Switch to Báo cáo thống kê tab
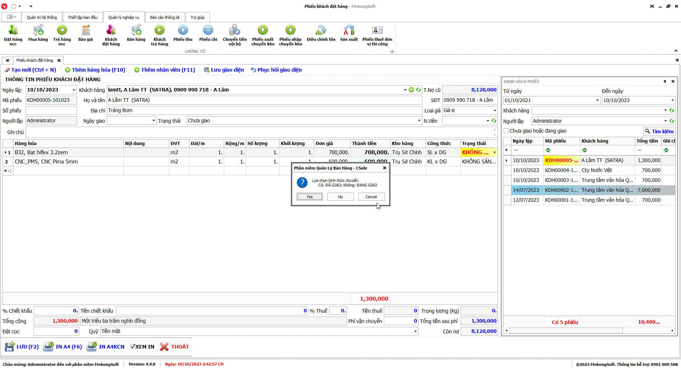Viewport: 681px width, 368px height. [165, 17]
